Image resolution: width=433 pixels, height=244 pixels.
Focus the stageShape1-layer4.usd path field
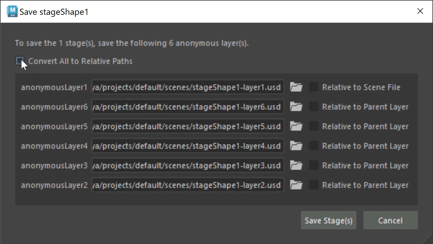[x=187, y=146]
